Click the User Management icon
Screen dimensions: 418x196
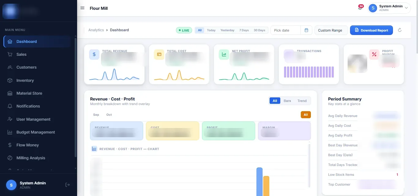coord(10,119)
